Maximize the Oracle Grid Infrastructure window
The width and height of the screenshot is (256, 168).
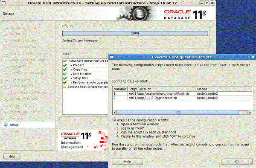pyautogui.click(x=207, y=3)
